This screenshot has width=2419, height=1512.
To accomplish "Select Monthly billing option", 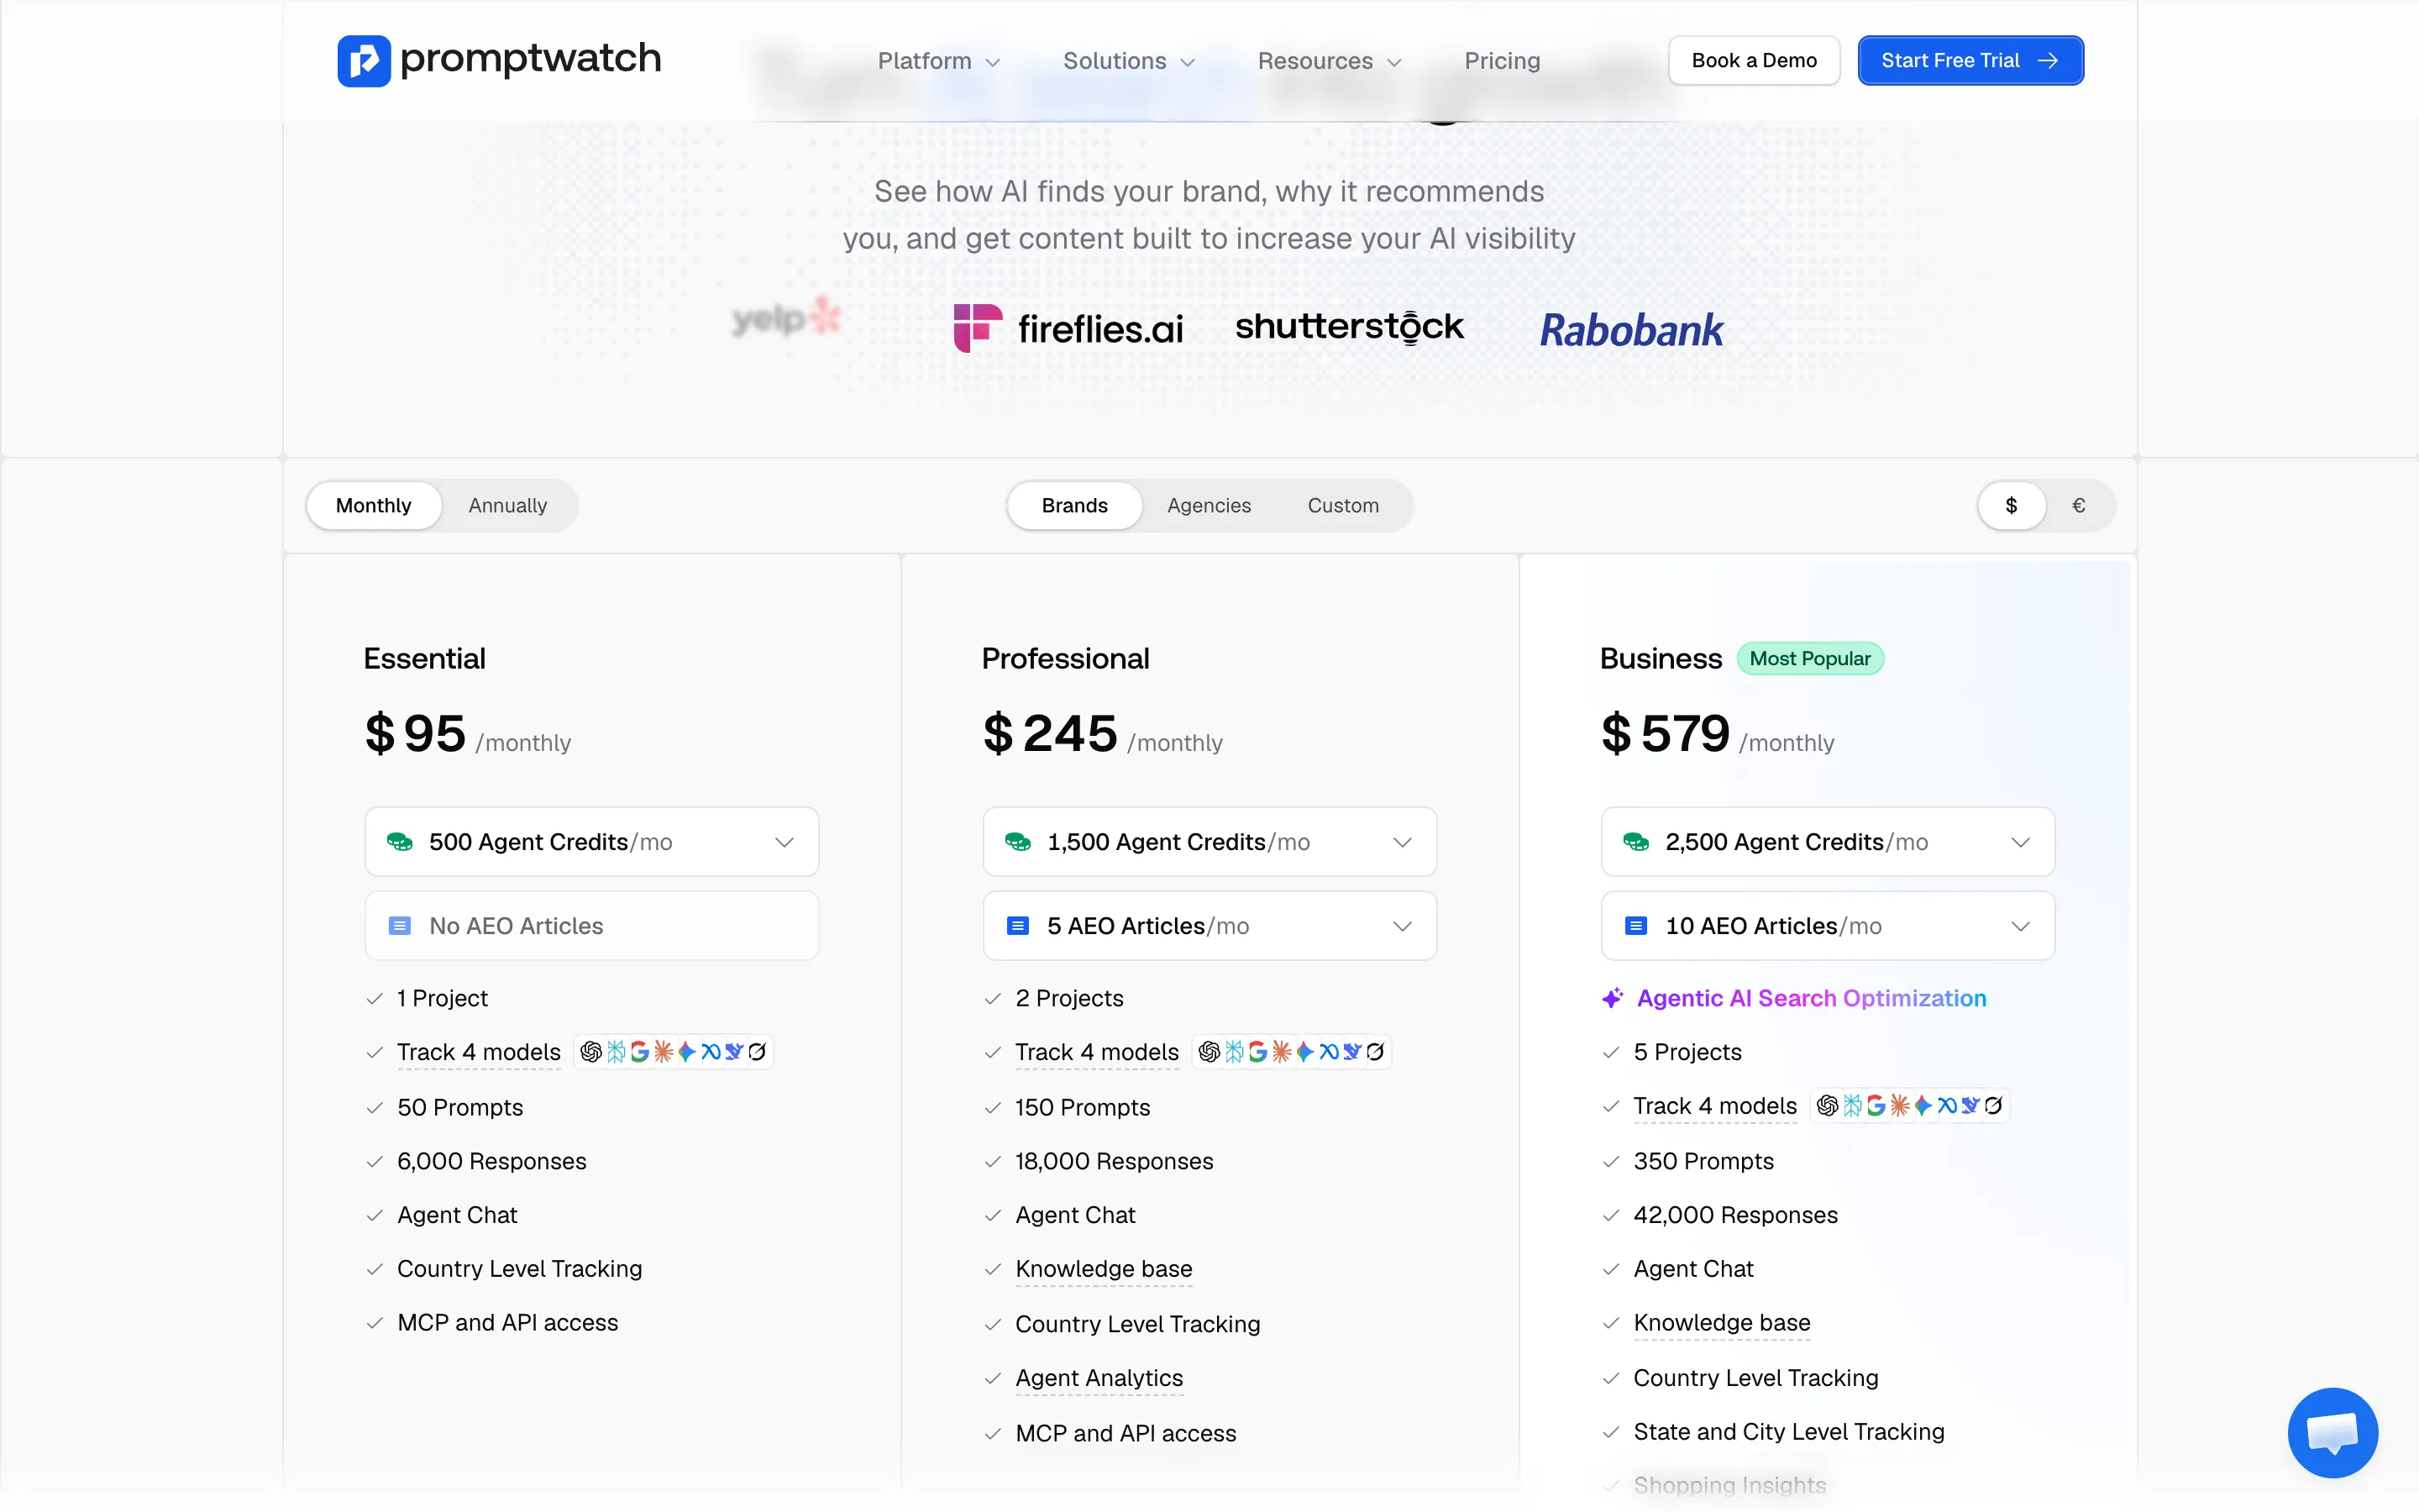I will [x=373, y=505].
